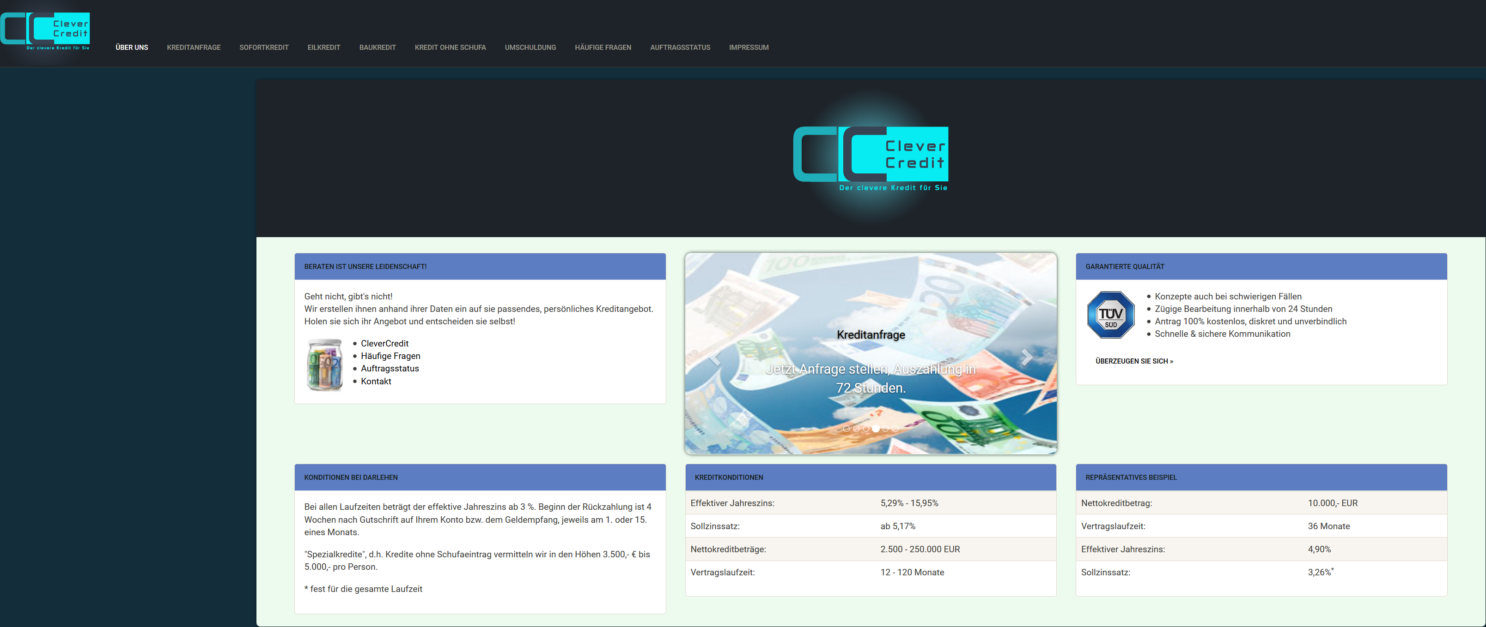Click the large CleverCredit banner logo
Viewport: 1486px width, 627px height.
tap(871, 158)
